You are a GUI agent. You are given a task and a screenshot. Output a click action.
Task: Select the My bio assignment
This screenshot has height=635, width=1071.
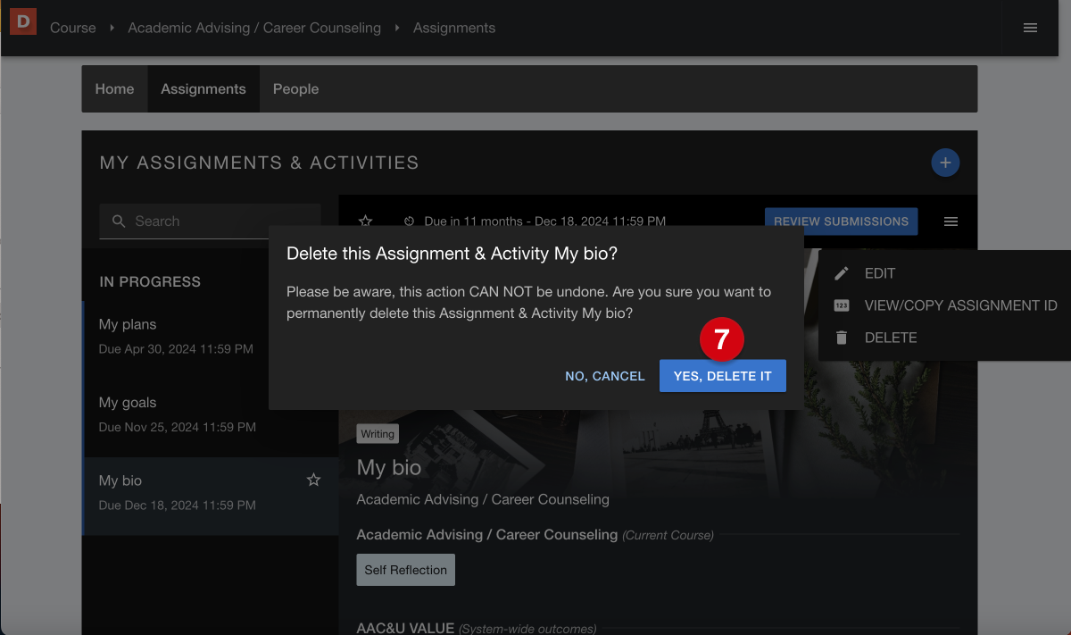click(x=210, y=497)
